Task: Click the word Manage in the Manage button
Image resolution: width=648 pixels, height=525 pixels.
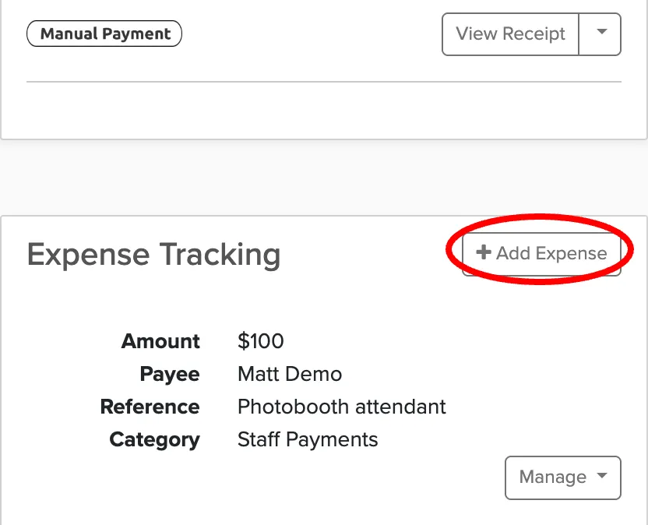Action: point(553,477)
